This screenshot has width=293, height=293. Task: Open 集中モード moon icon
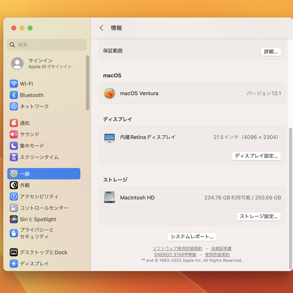click(x=14, y=146)
